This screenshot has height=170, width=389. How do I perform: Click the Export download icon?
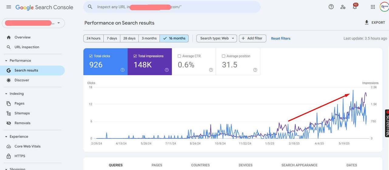coord(367,22)
